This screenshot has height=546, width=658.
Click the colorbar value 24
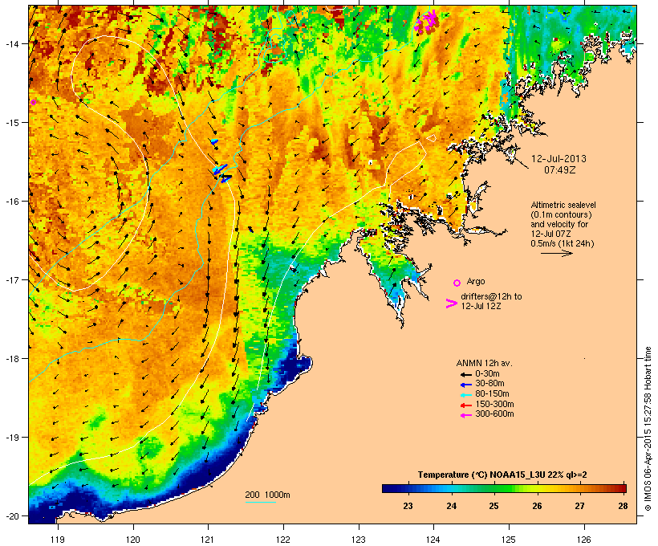452,506
